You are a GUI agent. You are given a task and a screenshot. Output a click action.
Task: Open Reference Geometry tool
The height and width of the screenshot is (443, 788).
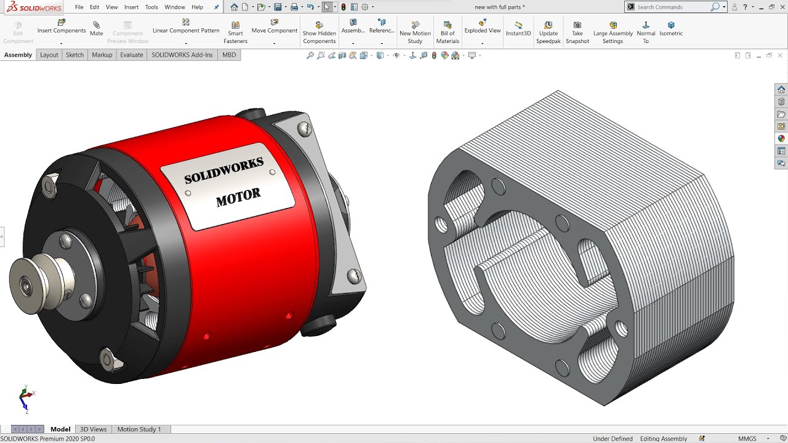coord(382,26)
